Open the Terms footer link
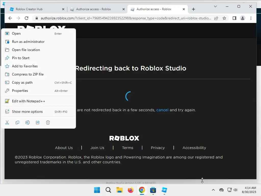The height and width of the screenshot is (196, 261). (127, 148)
